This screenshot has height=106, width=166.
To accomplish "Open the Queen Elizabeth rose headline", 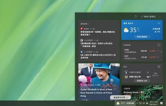I will pyautogui.click(x=96, y=93).
